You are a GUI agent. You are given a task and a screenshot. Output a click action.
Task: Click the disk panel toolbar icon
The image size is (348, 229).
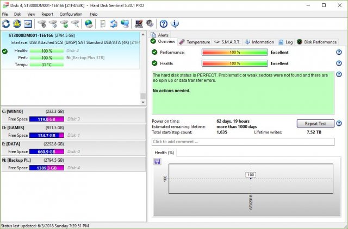coord(28,24)
